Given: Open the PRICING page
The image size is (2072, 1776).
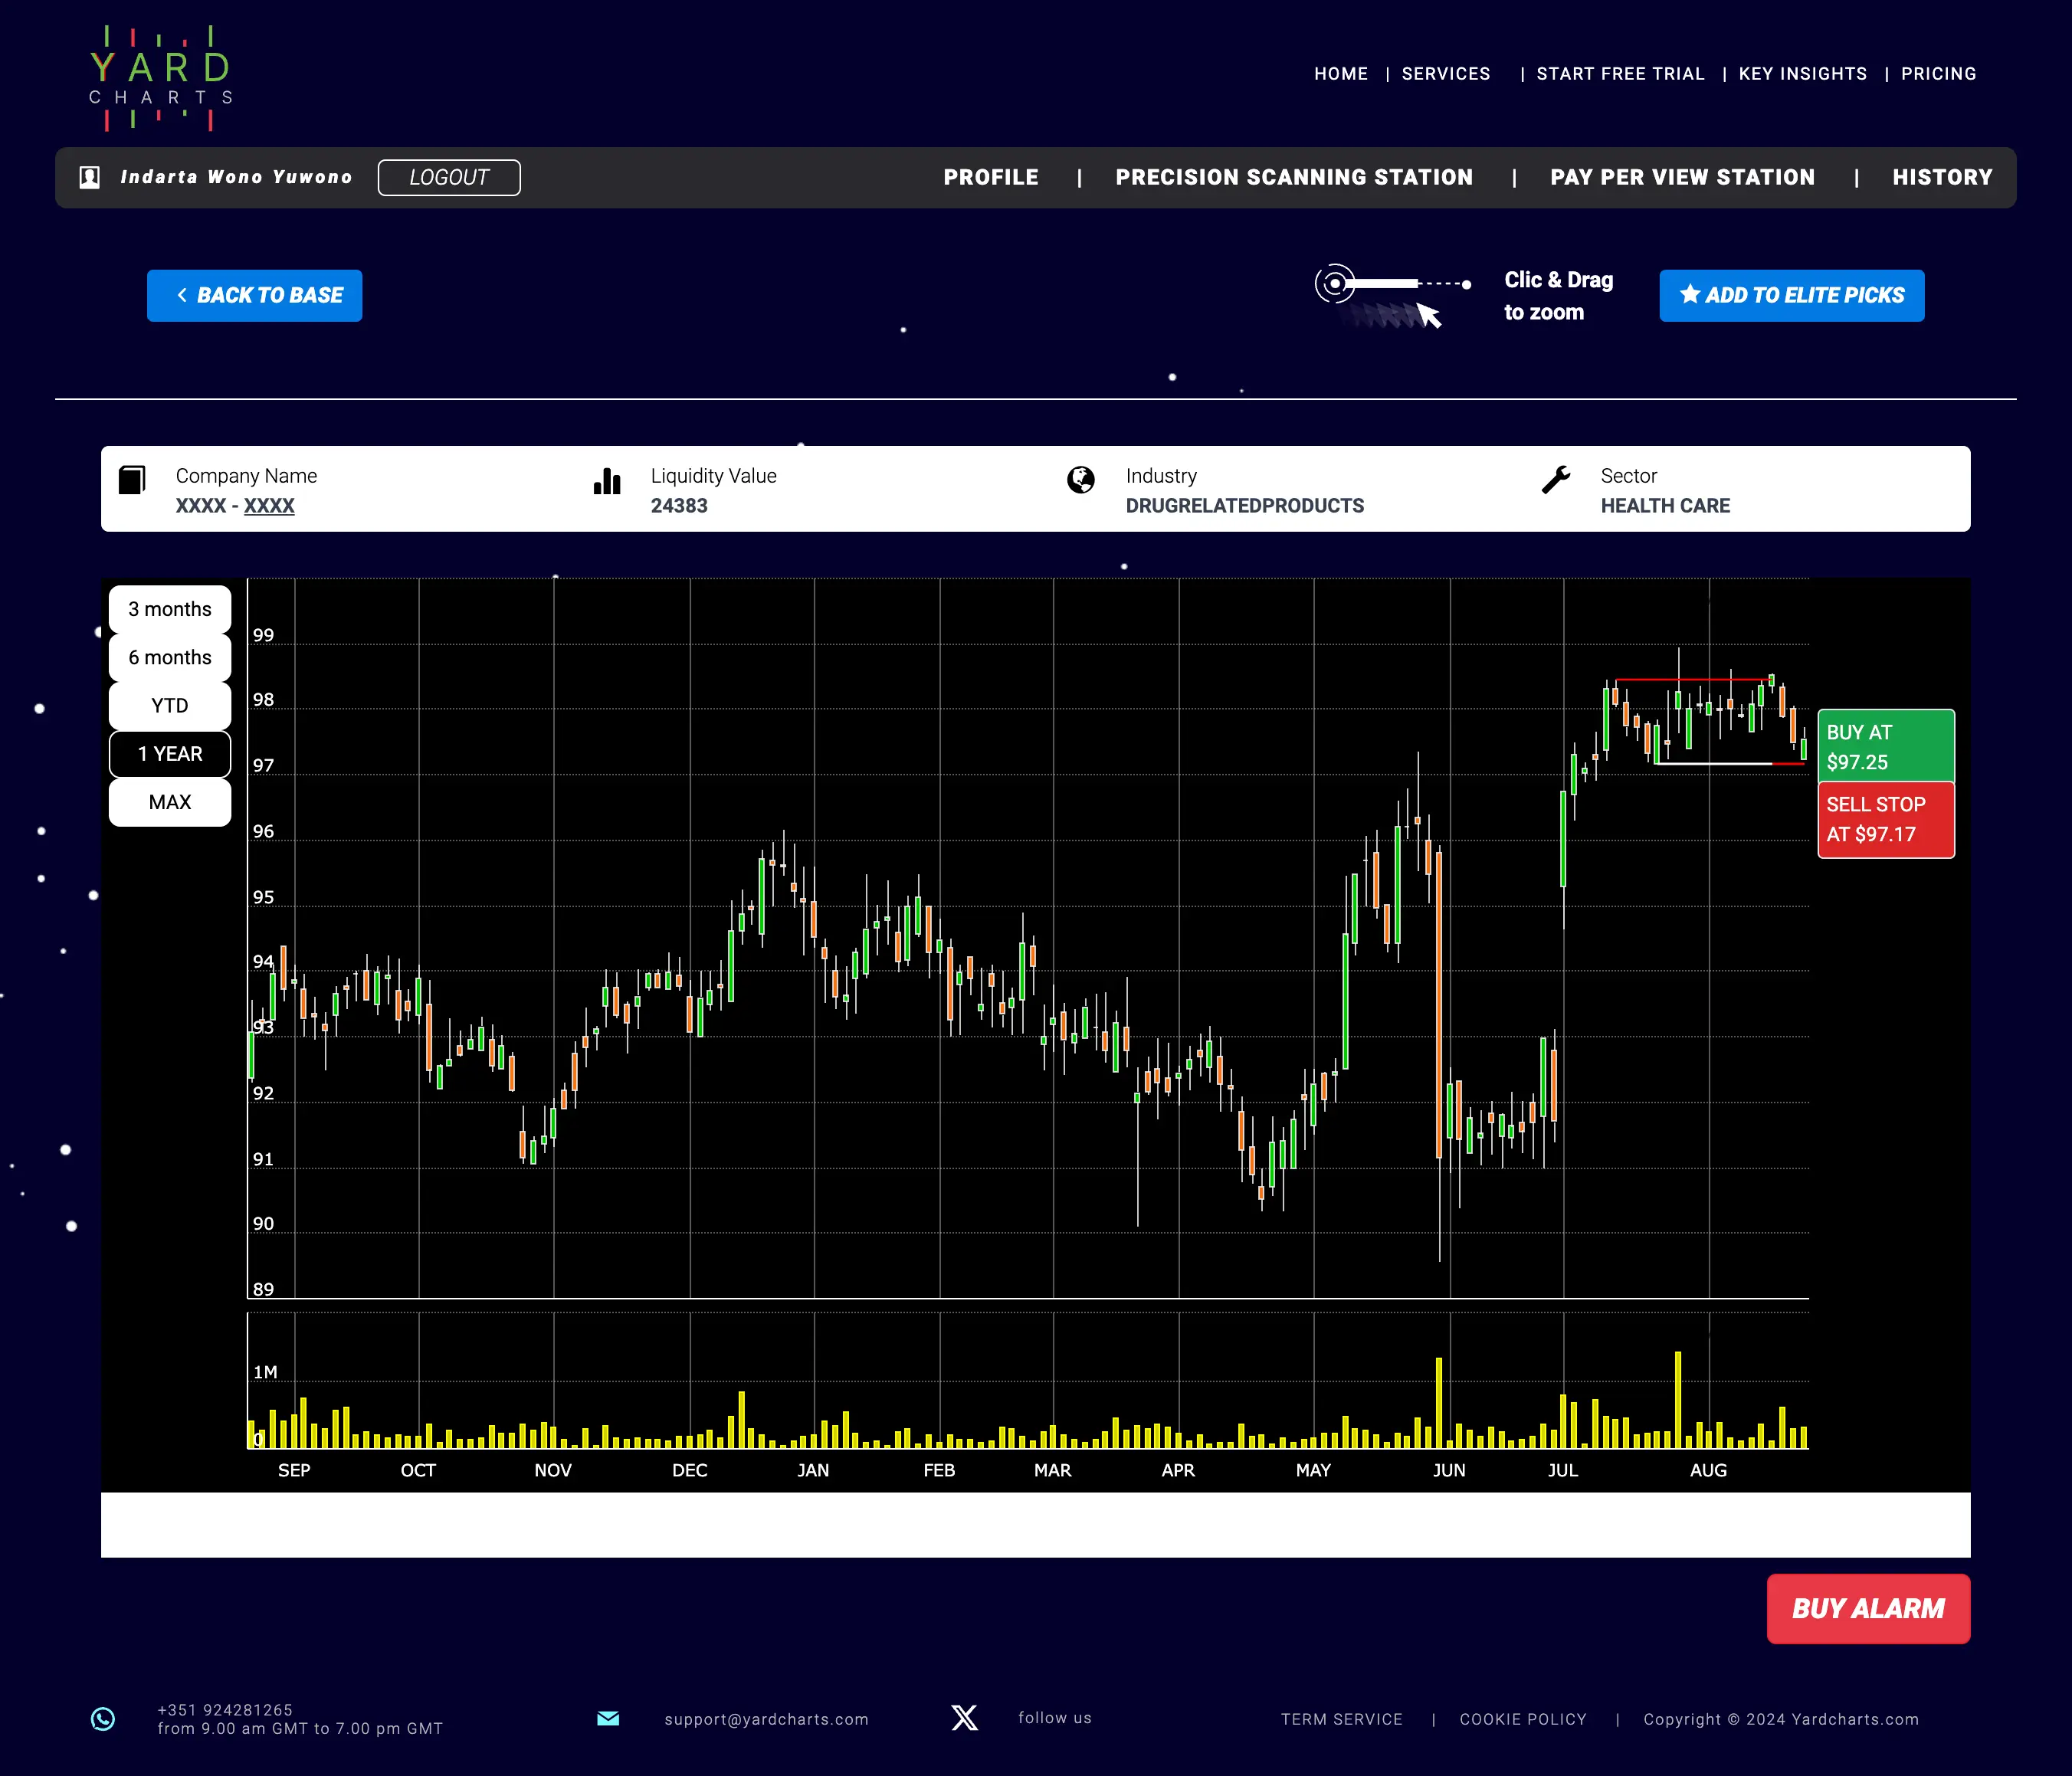Looking at the screenshot, I should point(1938,74).
